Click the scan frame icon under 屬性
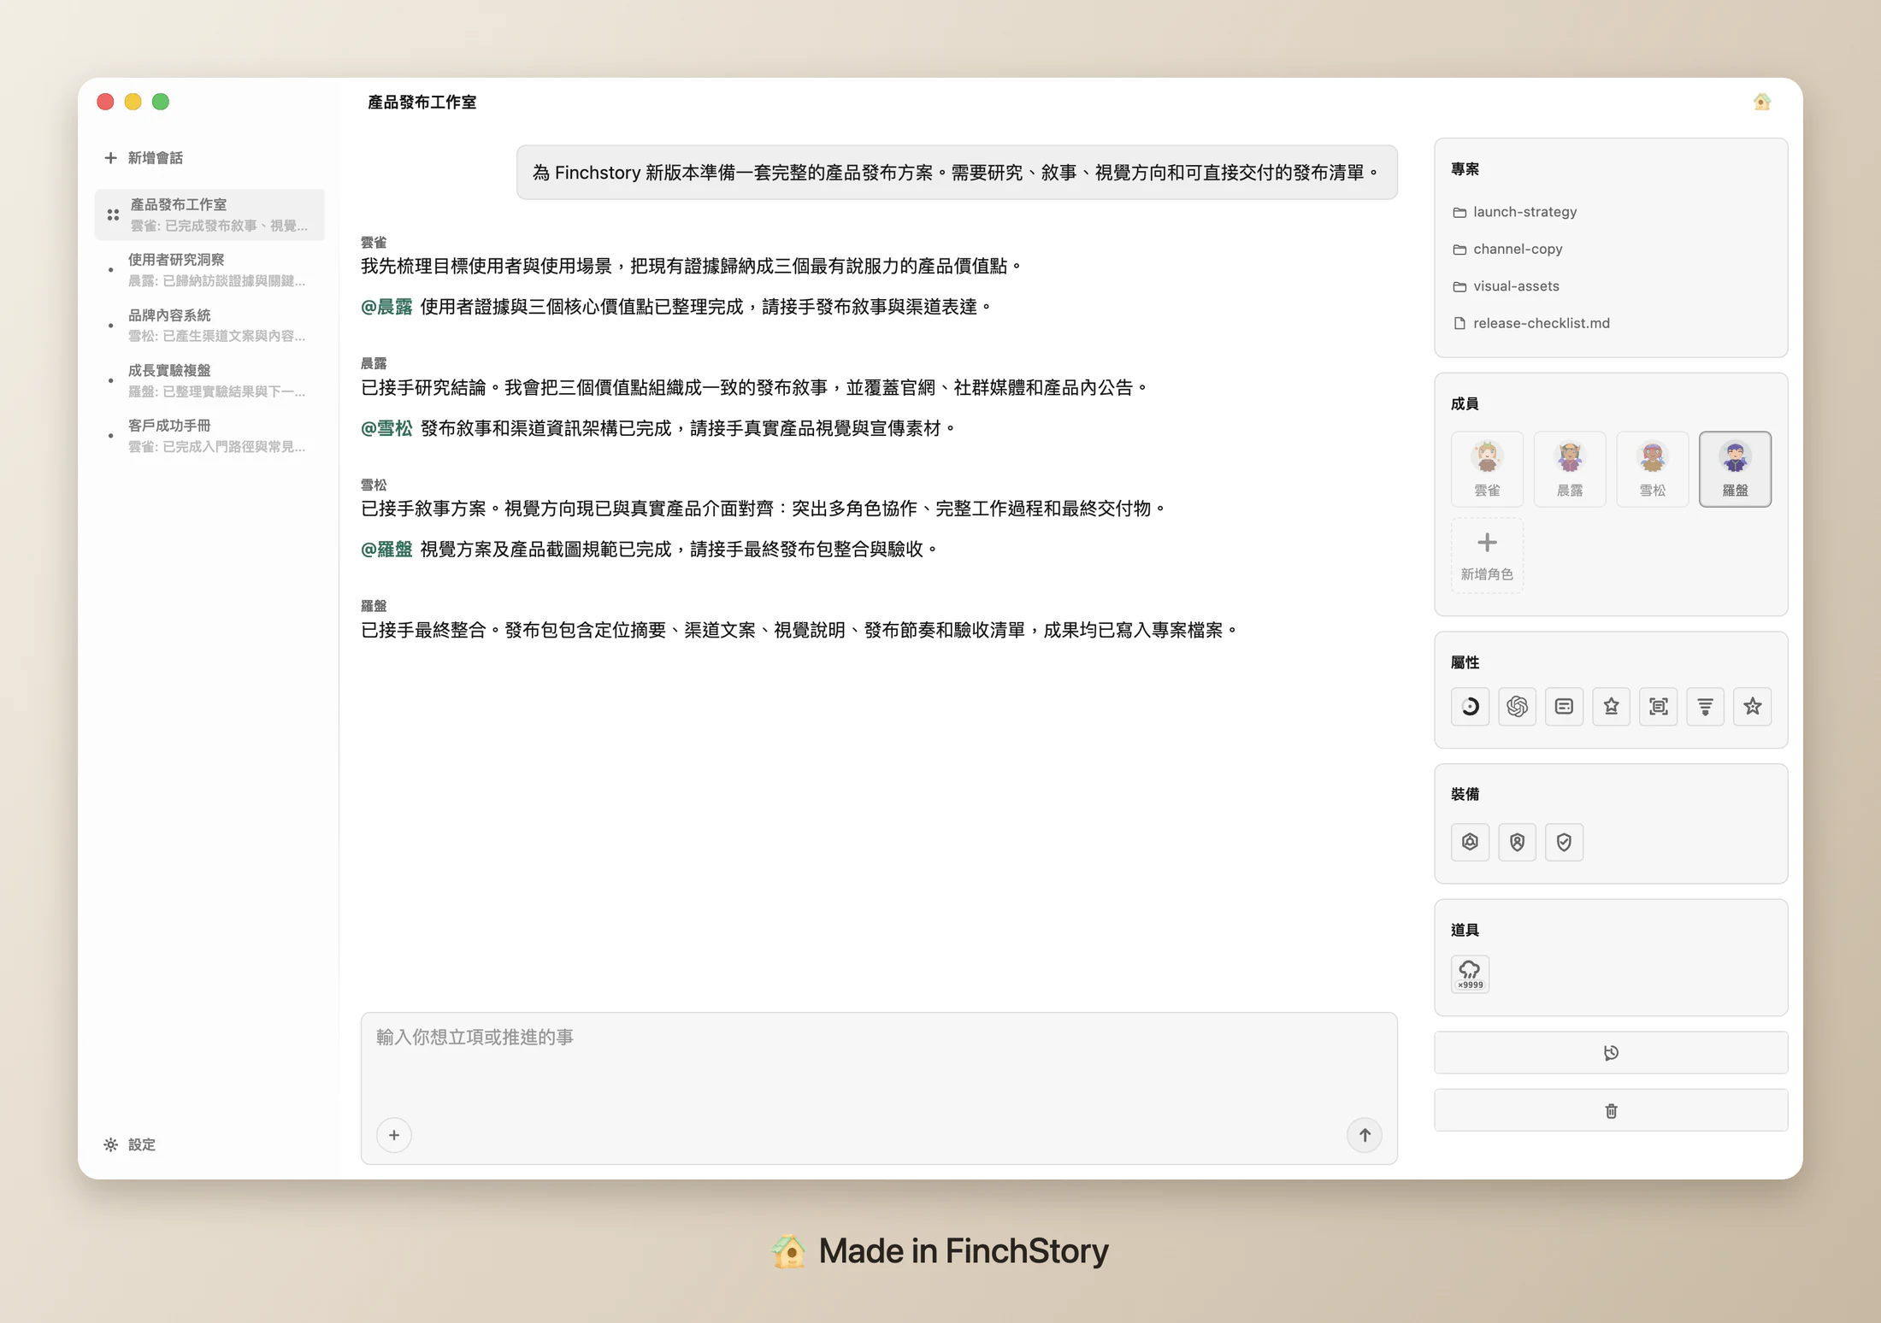This screenshot has width=1881, height=1323. [1658, 707]
